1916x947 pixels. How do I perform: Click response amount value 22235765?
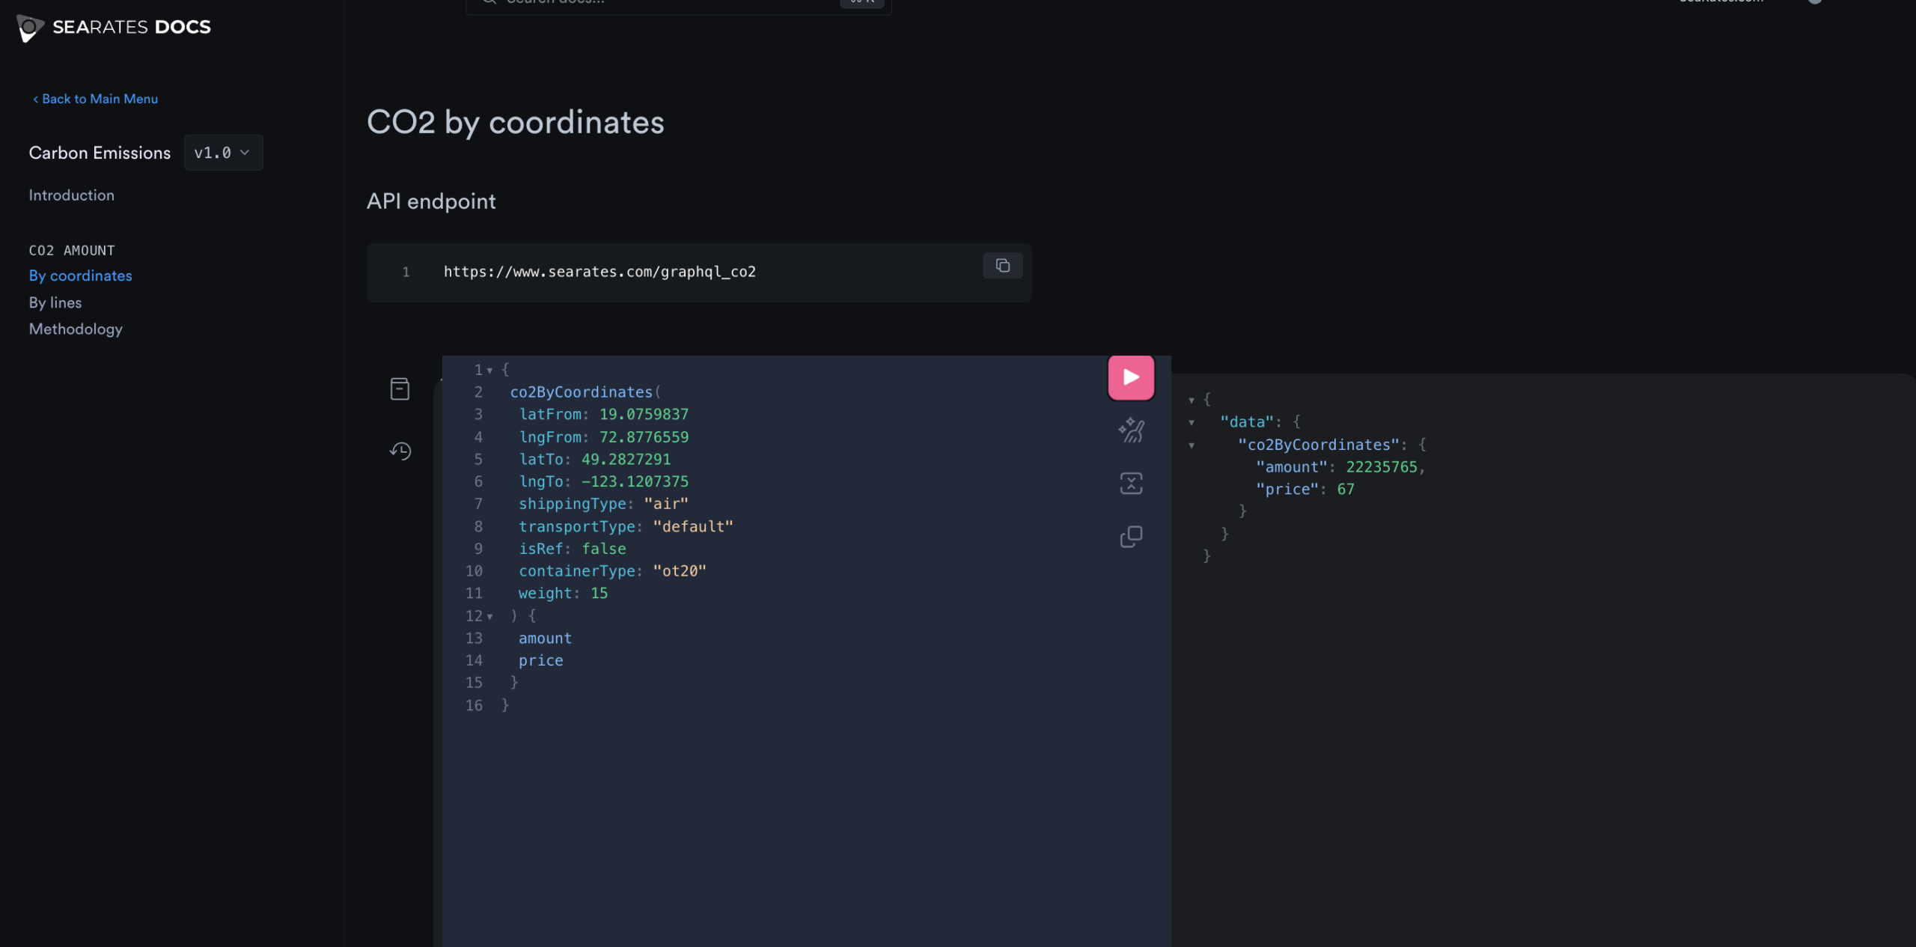(x=1382, y=466)
